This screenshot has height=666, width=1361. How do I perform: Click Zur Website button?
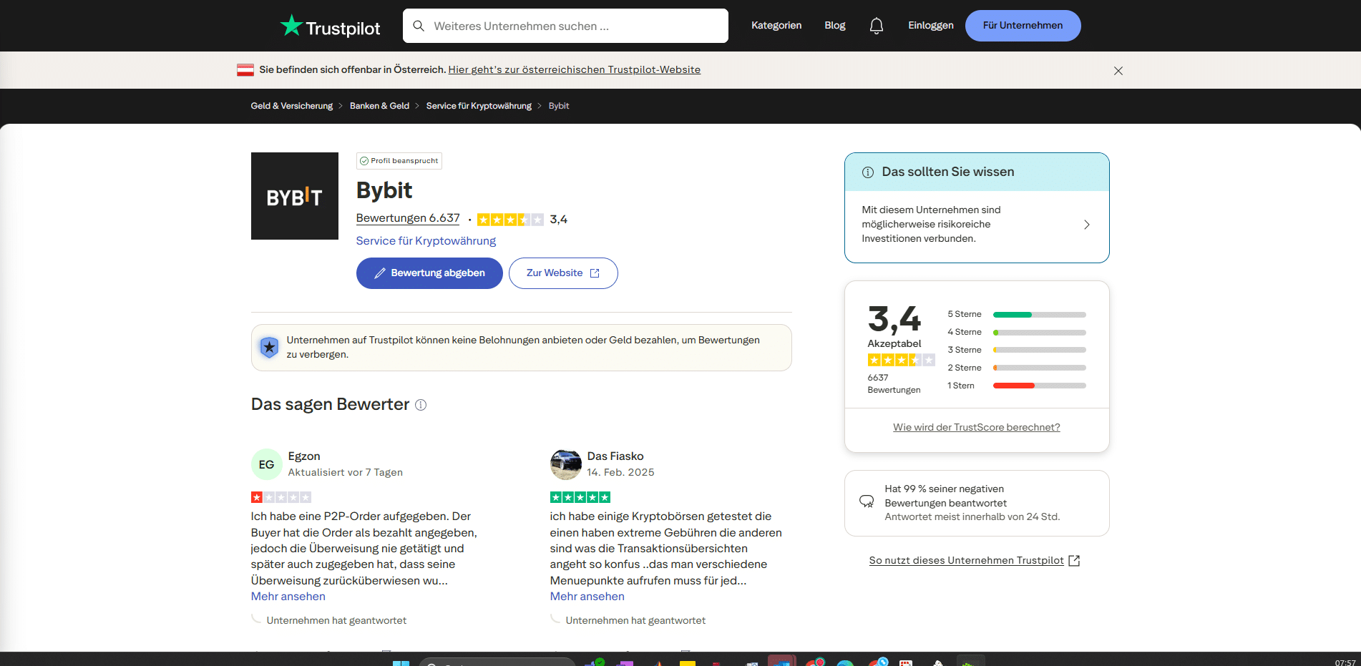(563, 273)
